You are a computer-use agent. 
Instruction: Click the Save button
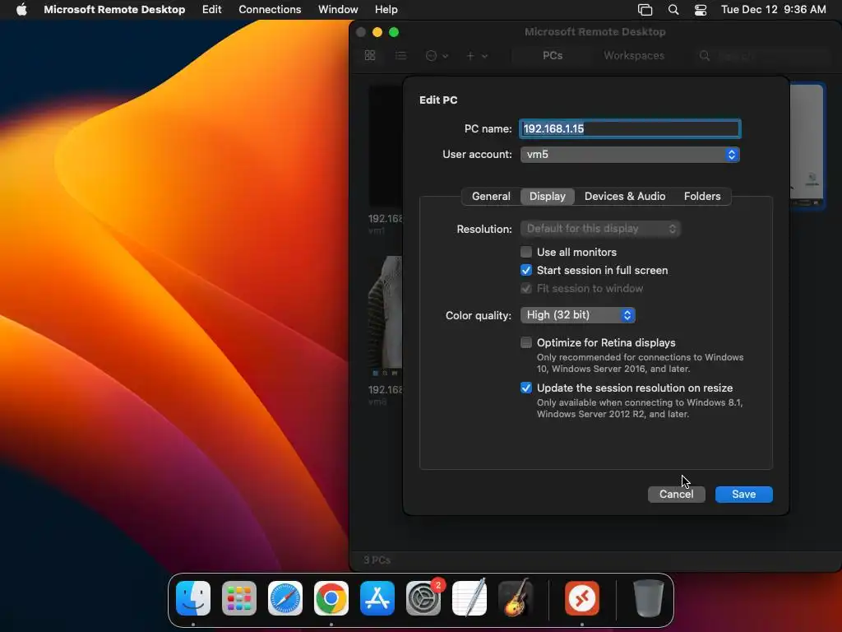[743, 494]
